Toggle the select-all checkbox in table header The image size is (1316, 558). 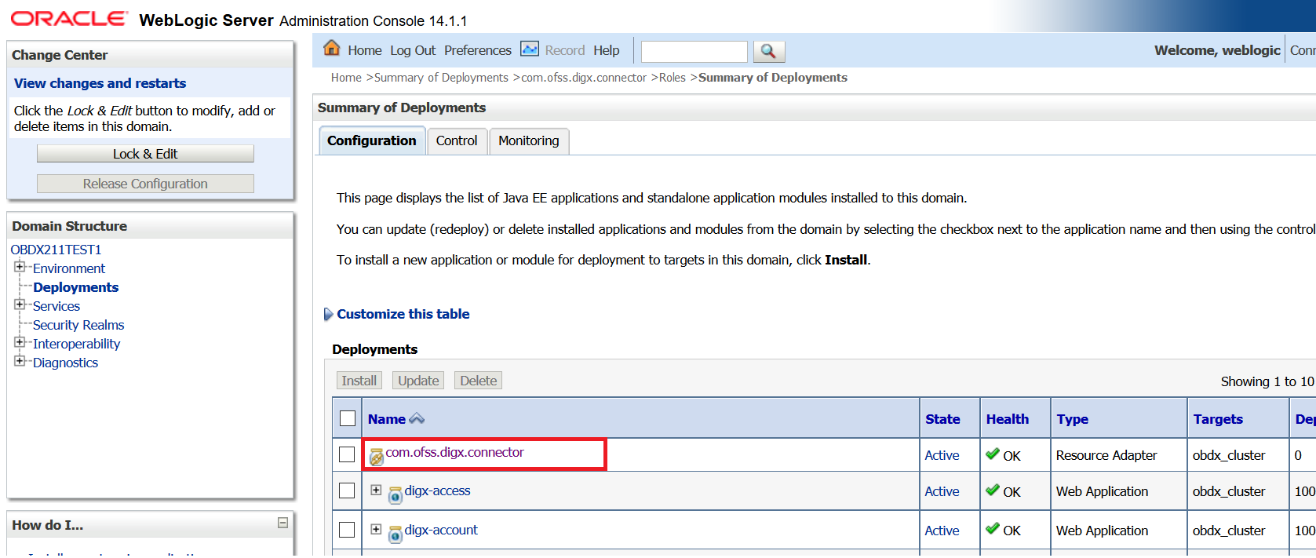[x=348, y=418]
